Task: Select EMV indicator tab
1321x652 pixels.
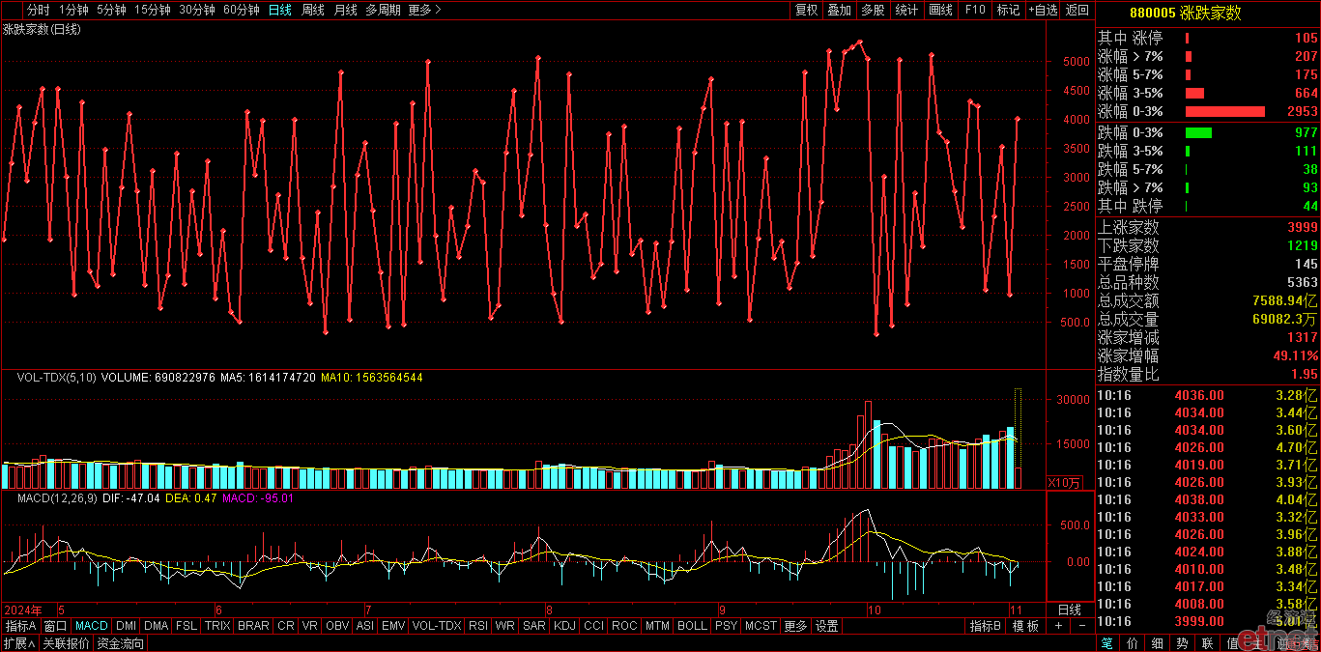Action: tap(393, 626)
